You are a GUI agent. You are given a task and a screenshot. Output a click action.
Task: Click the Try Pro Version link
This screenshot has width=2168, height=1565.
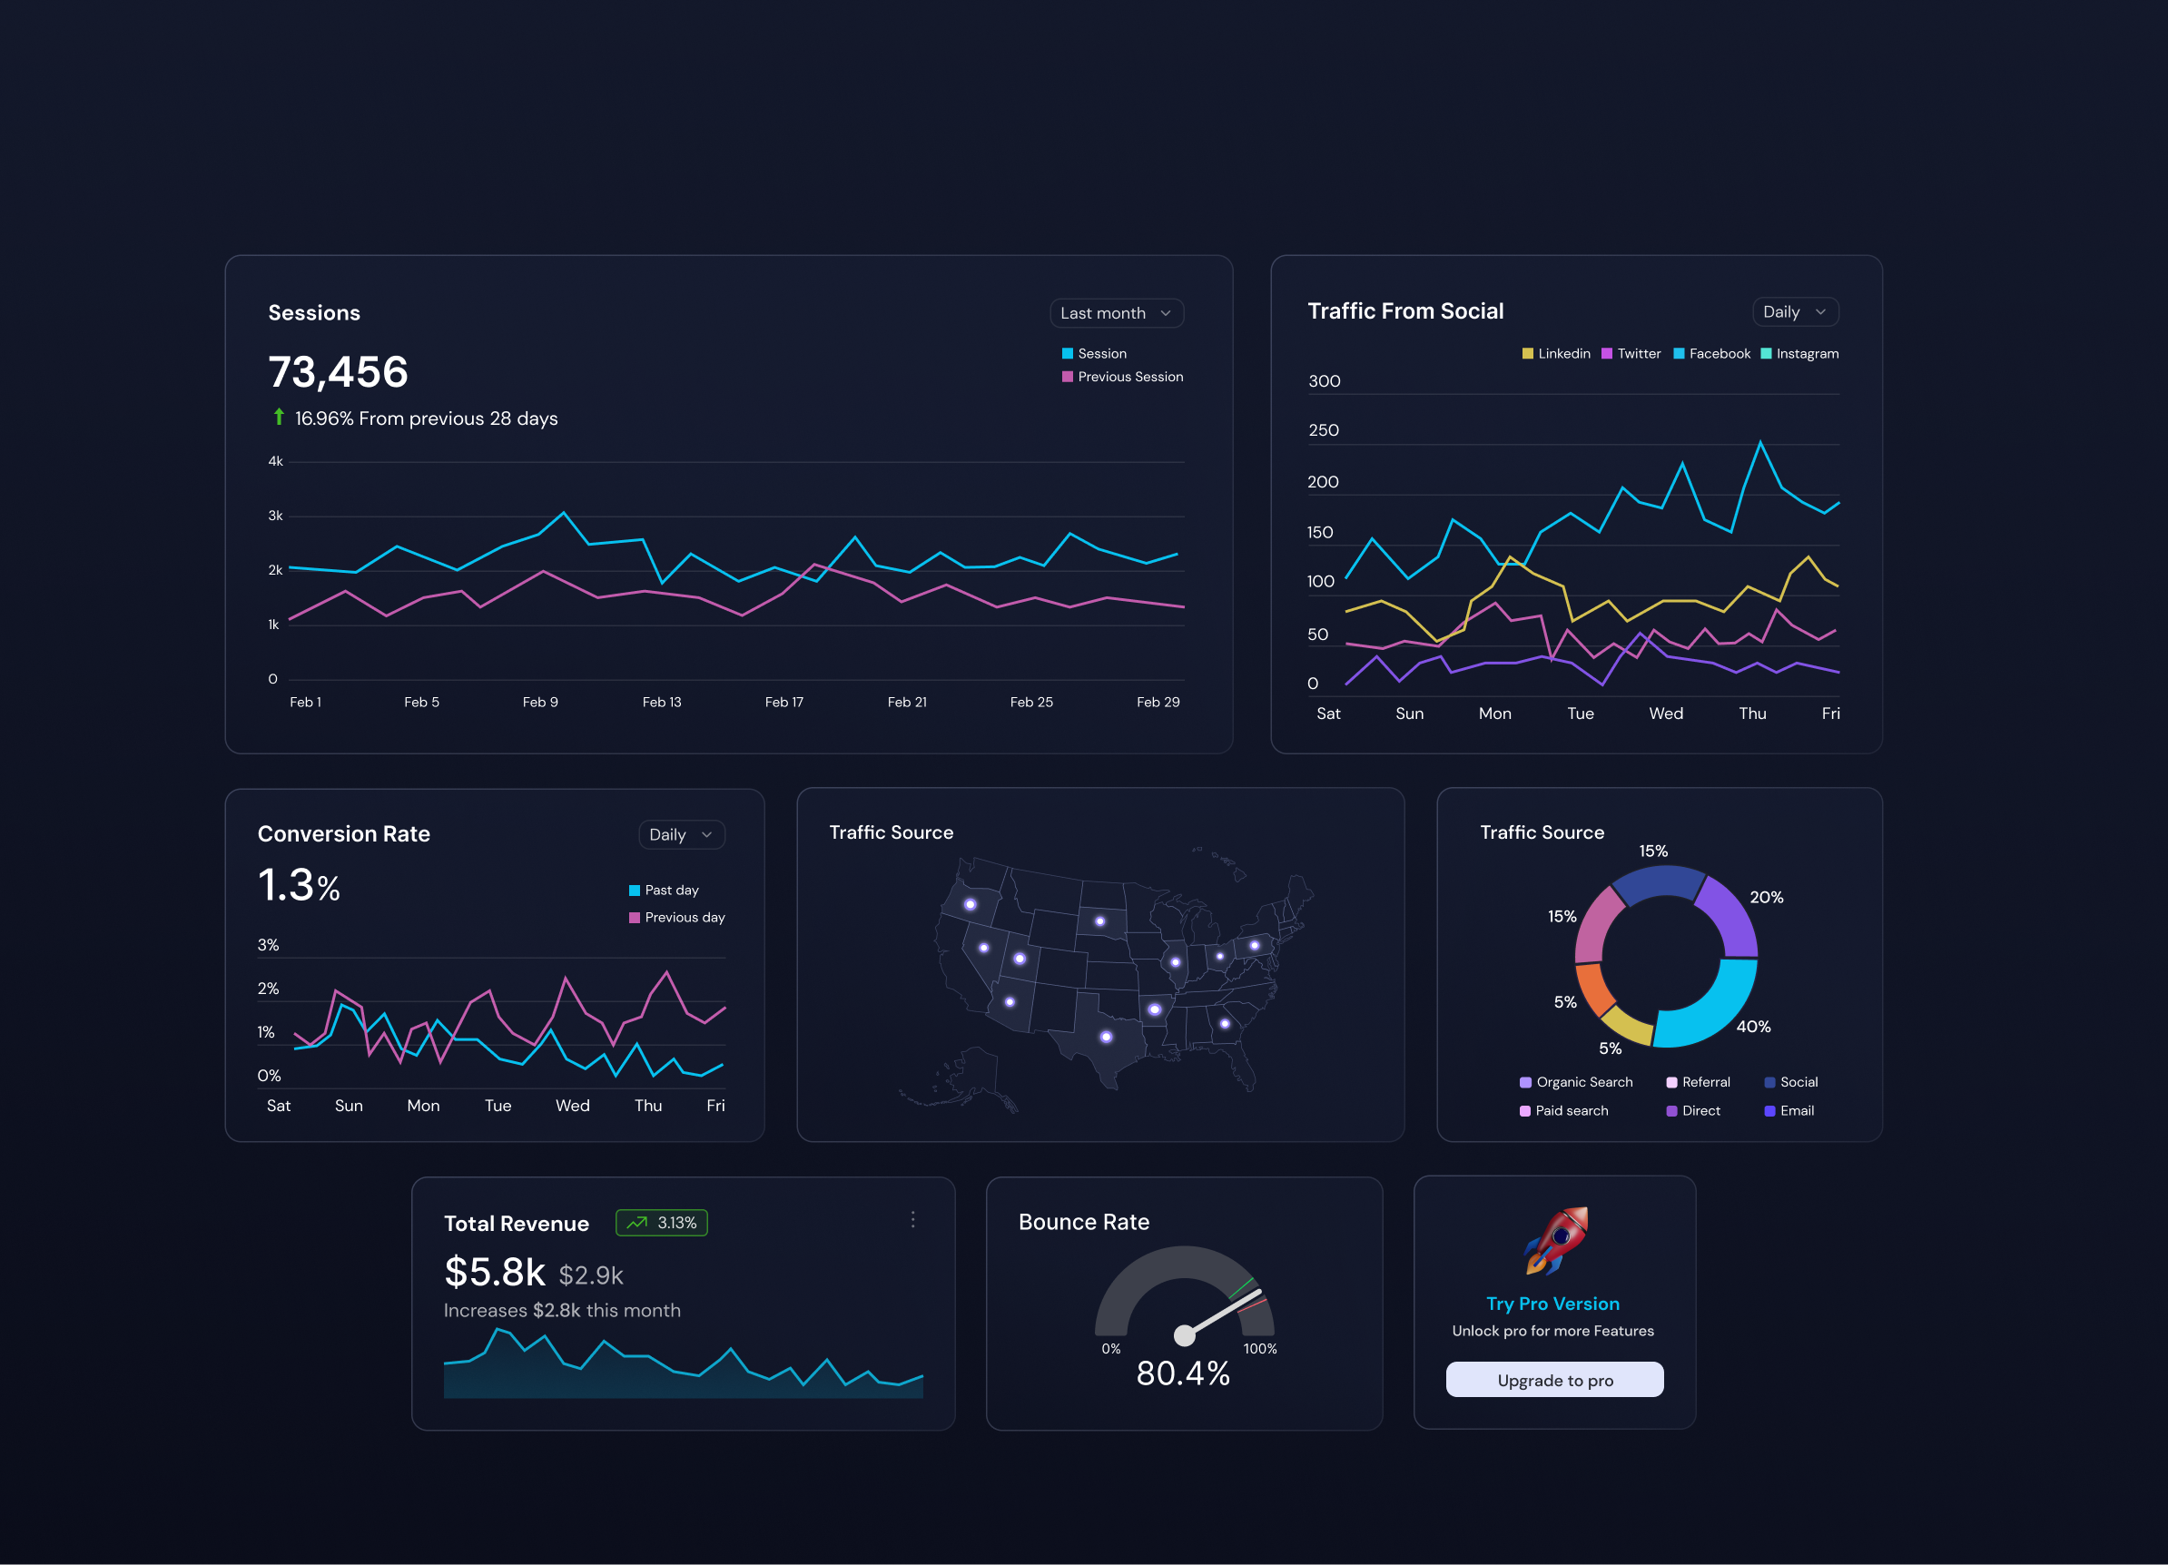(1552, 1304)
